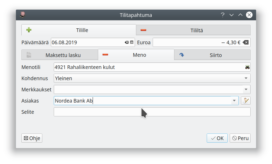272x164 pixels.
Task: Expand the Kohdennus dropdown
Action: [246, 78]
